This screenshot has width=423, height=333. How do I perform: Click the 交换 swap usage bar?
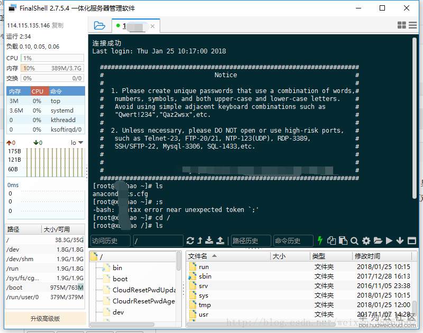[x=52, y=78]
